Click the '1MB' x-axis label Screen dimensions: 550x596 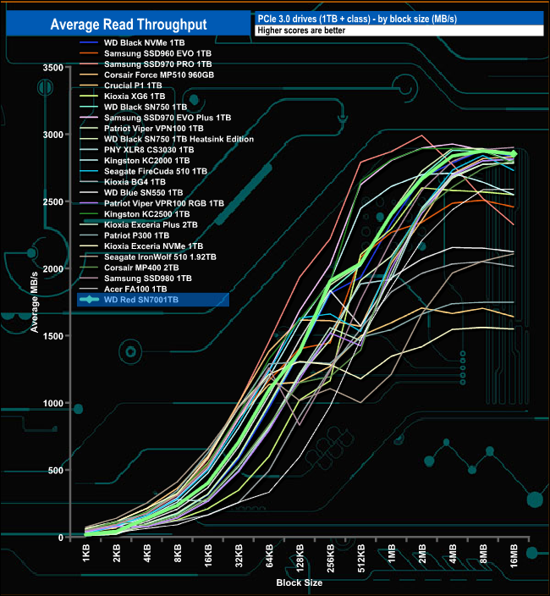click(392, 554)
